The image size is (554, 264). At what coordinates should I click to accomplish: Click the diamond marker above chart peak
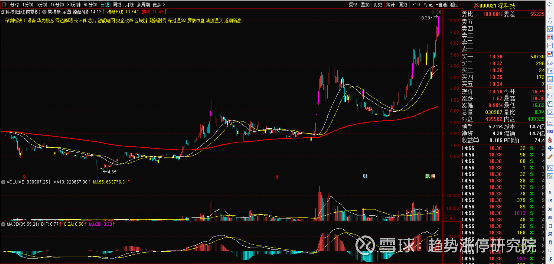coord(432,12)
